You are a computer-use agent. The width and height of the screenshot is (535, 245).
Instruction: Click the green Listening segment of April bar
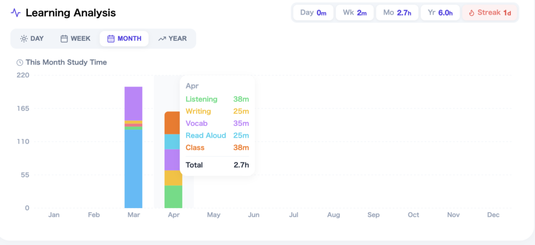[x=173, y=197]
